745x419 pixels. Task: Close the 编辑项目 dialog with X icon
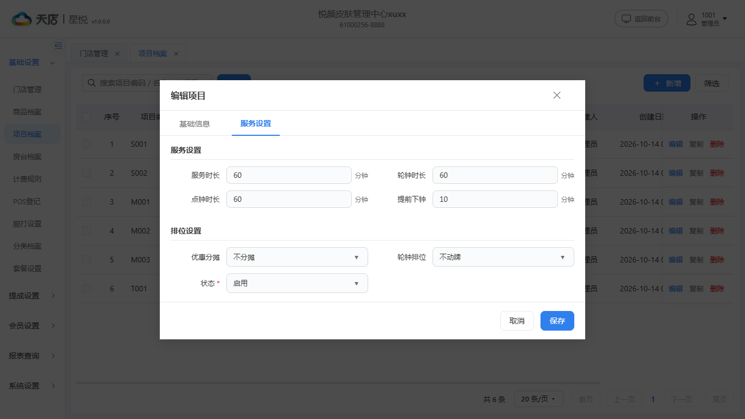tap(557, 95)
